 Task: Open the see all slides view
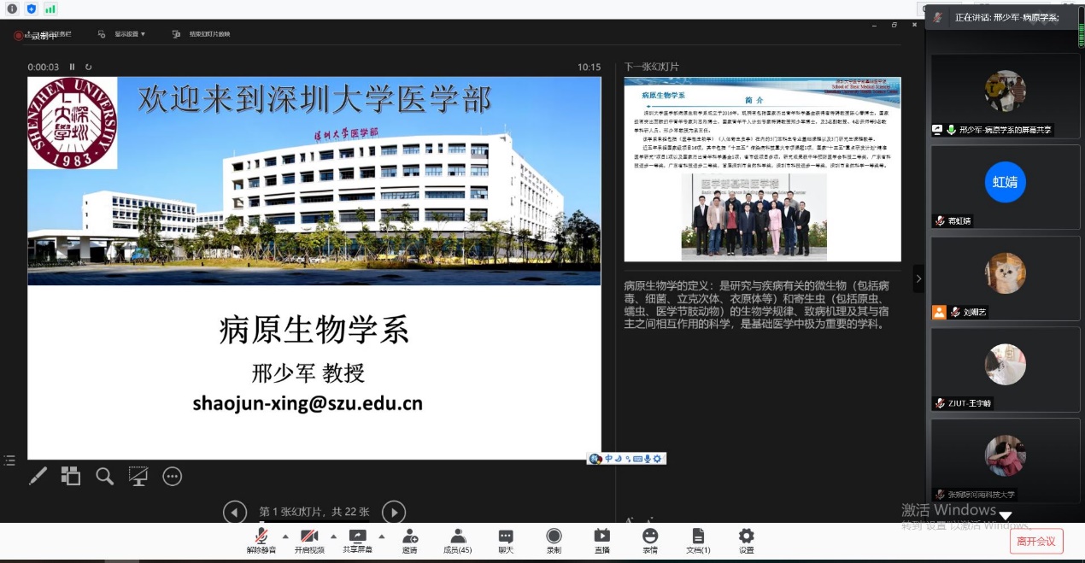point(71,476)
